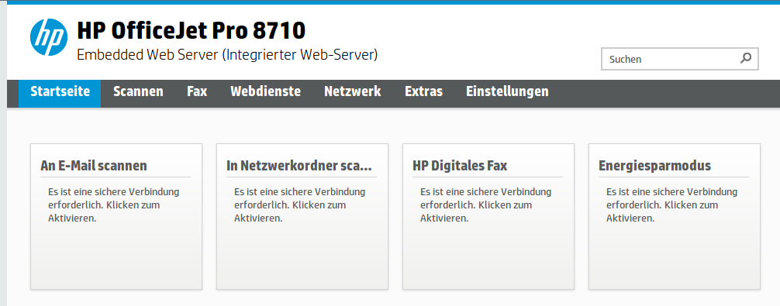Open the An E-Mail scannen tile
The image size is (780, 306).
(116, 217)
